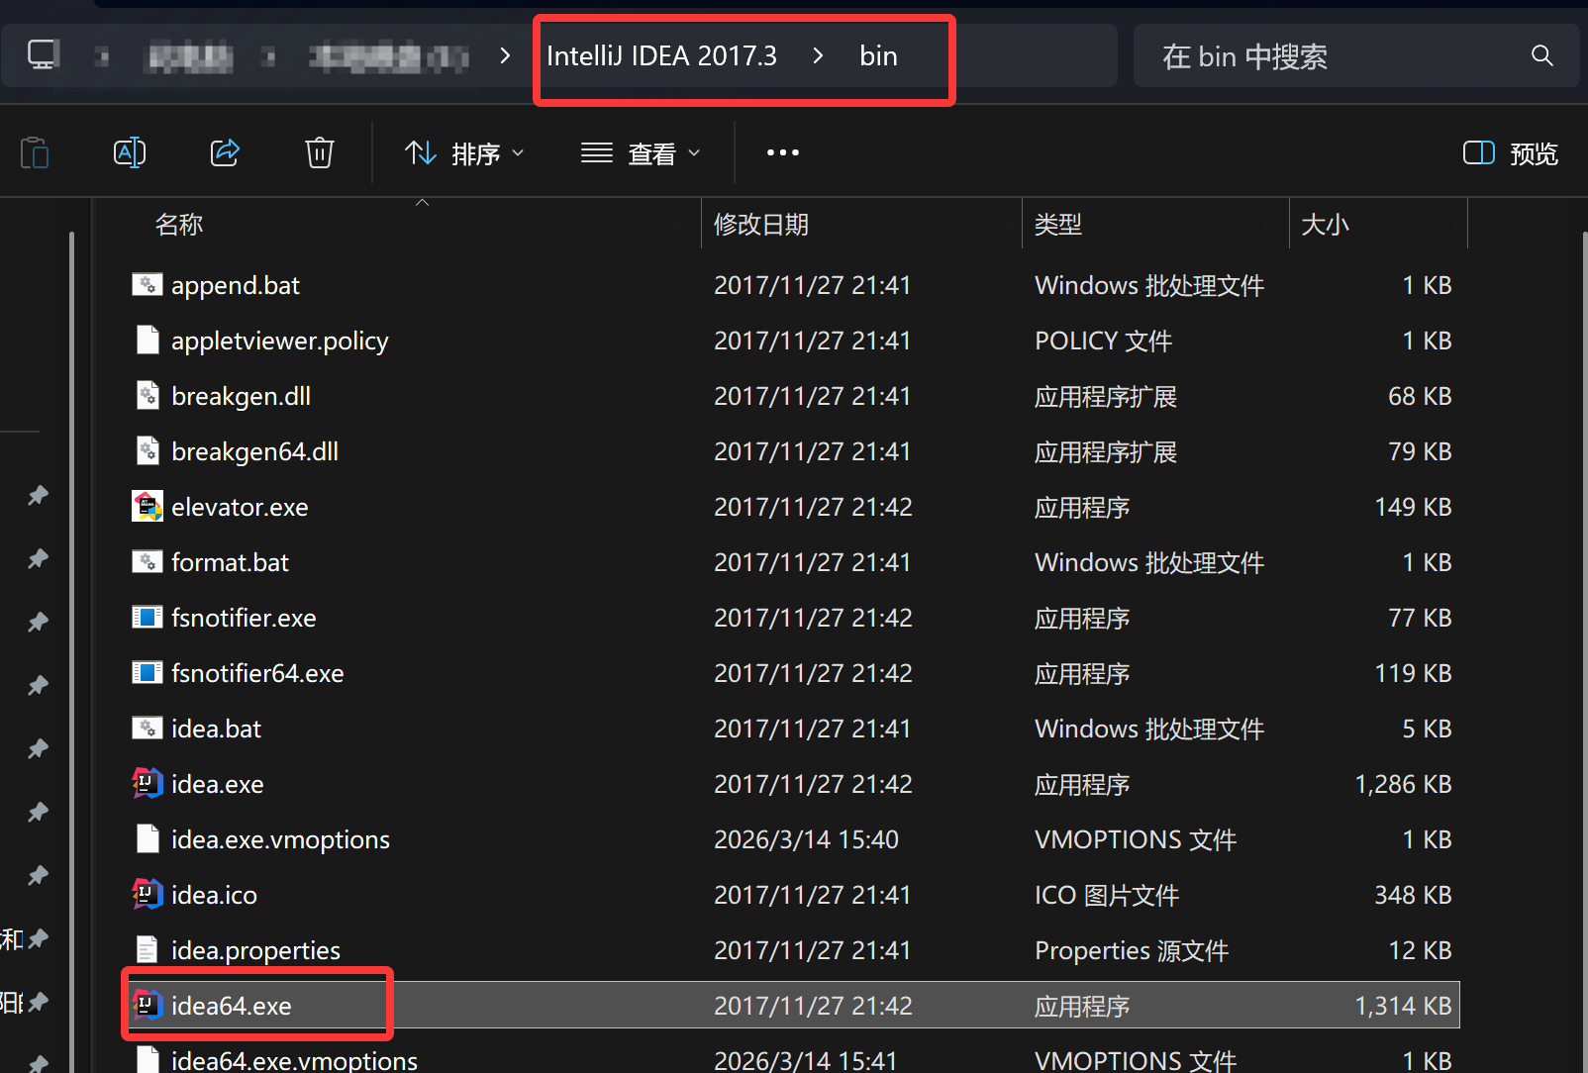Image resolution: width=1588 pixels, height=1073 pixels.
Task: Click the elevator.exe application icon
Action: tap(148, 507)
